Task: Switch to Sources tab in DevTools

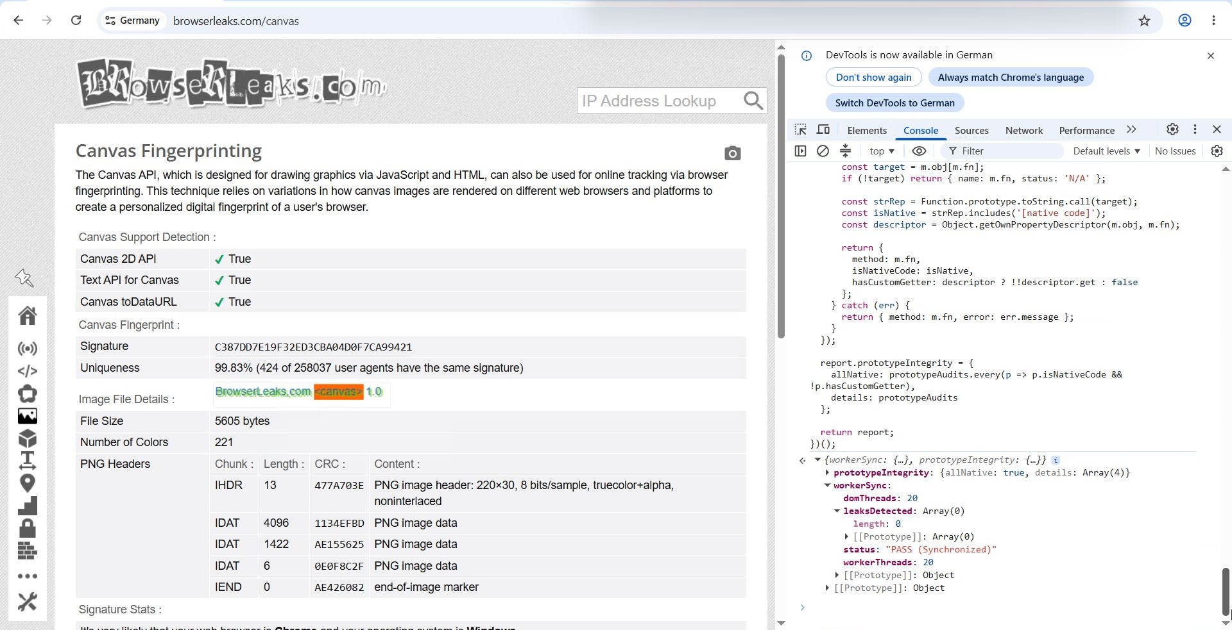Action: [x=971, y=130]
